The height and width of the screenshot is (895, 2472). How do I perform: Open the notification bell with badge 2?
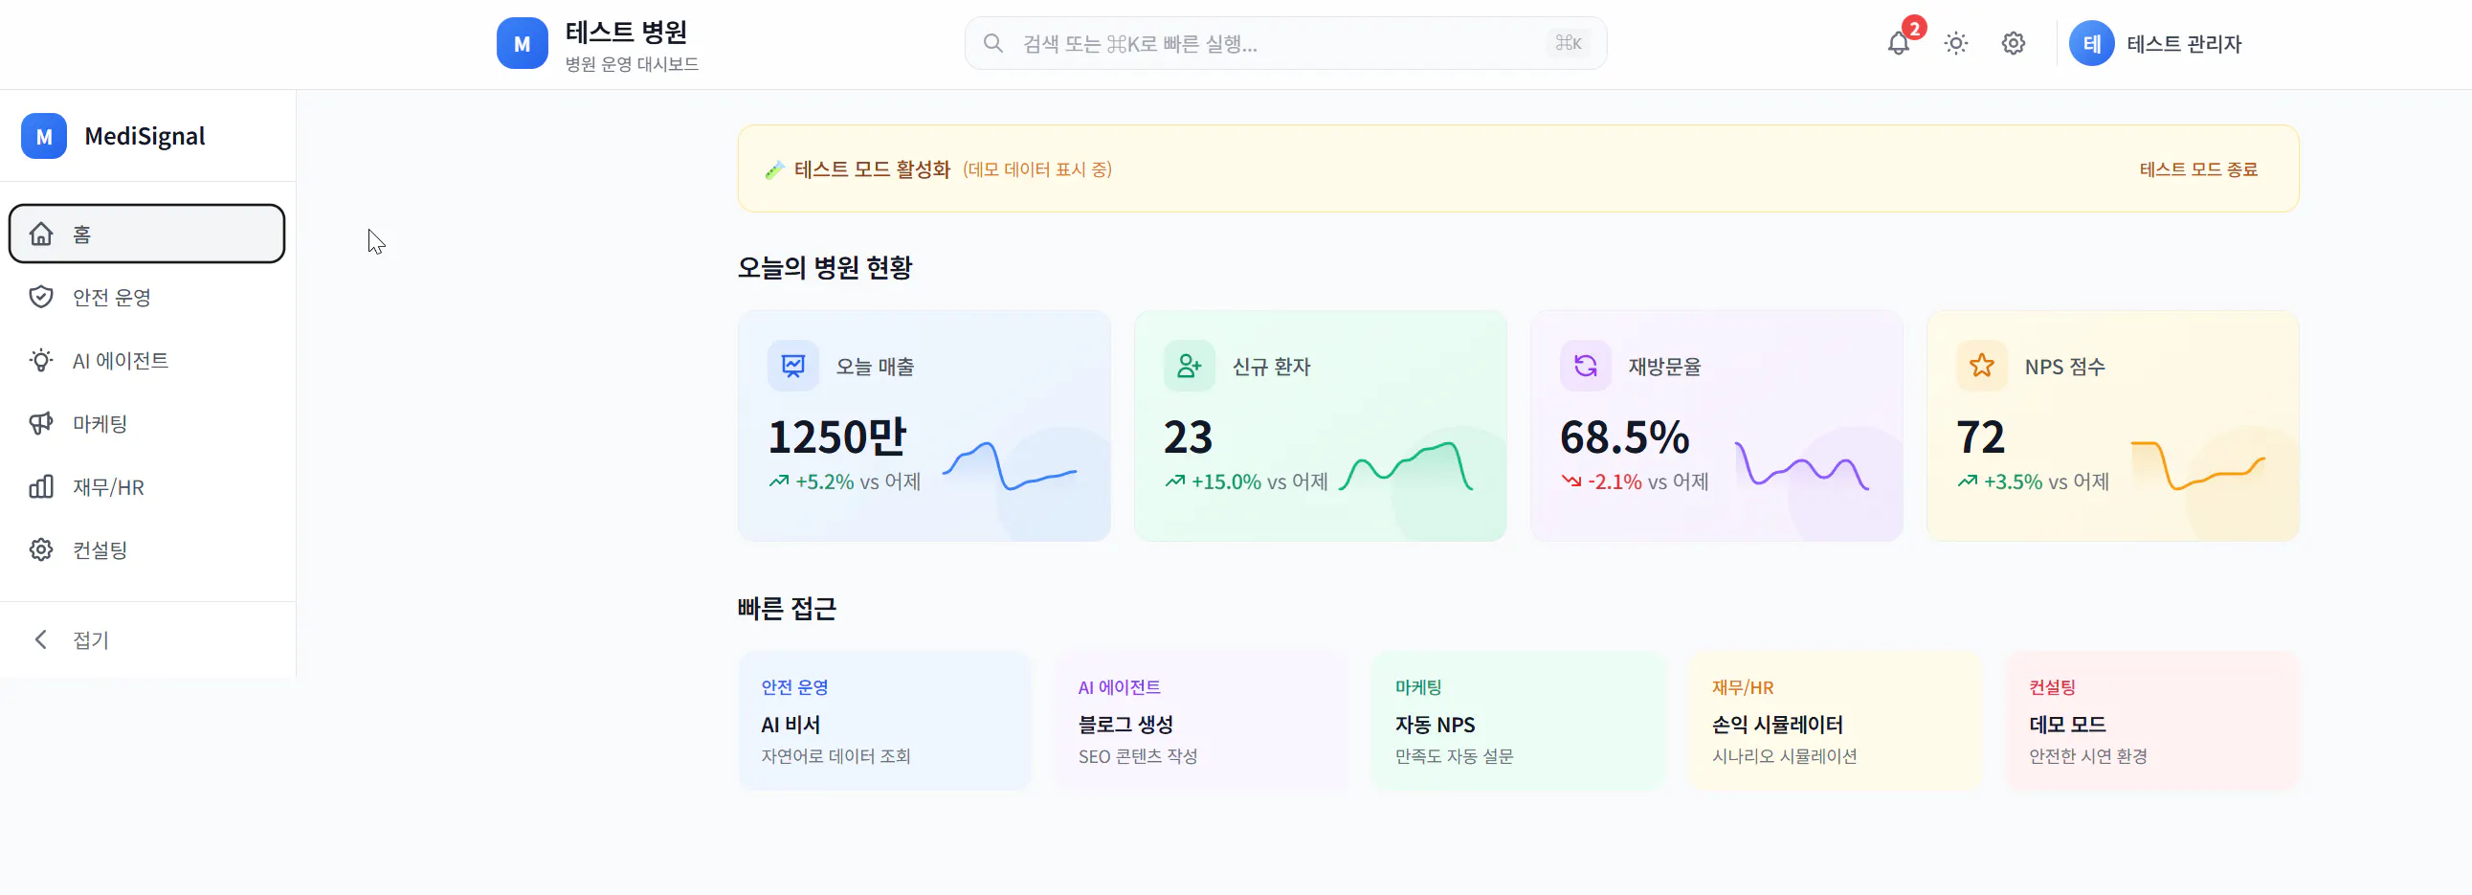click(1898, 43)
